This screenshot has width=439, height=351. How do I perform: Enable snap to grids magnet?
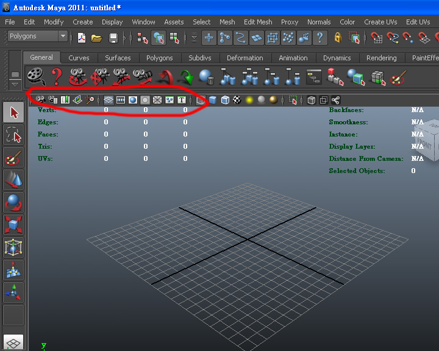tap(377, 38)
